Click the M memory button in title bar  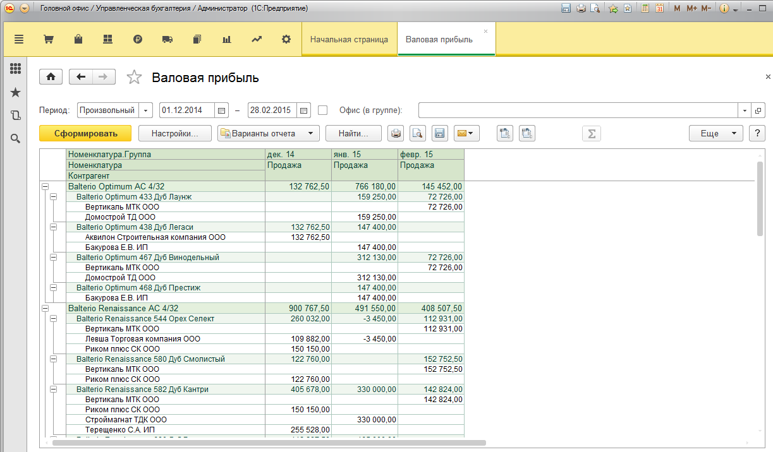(x=677, y=9)
